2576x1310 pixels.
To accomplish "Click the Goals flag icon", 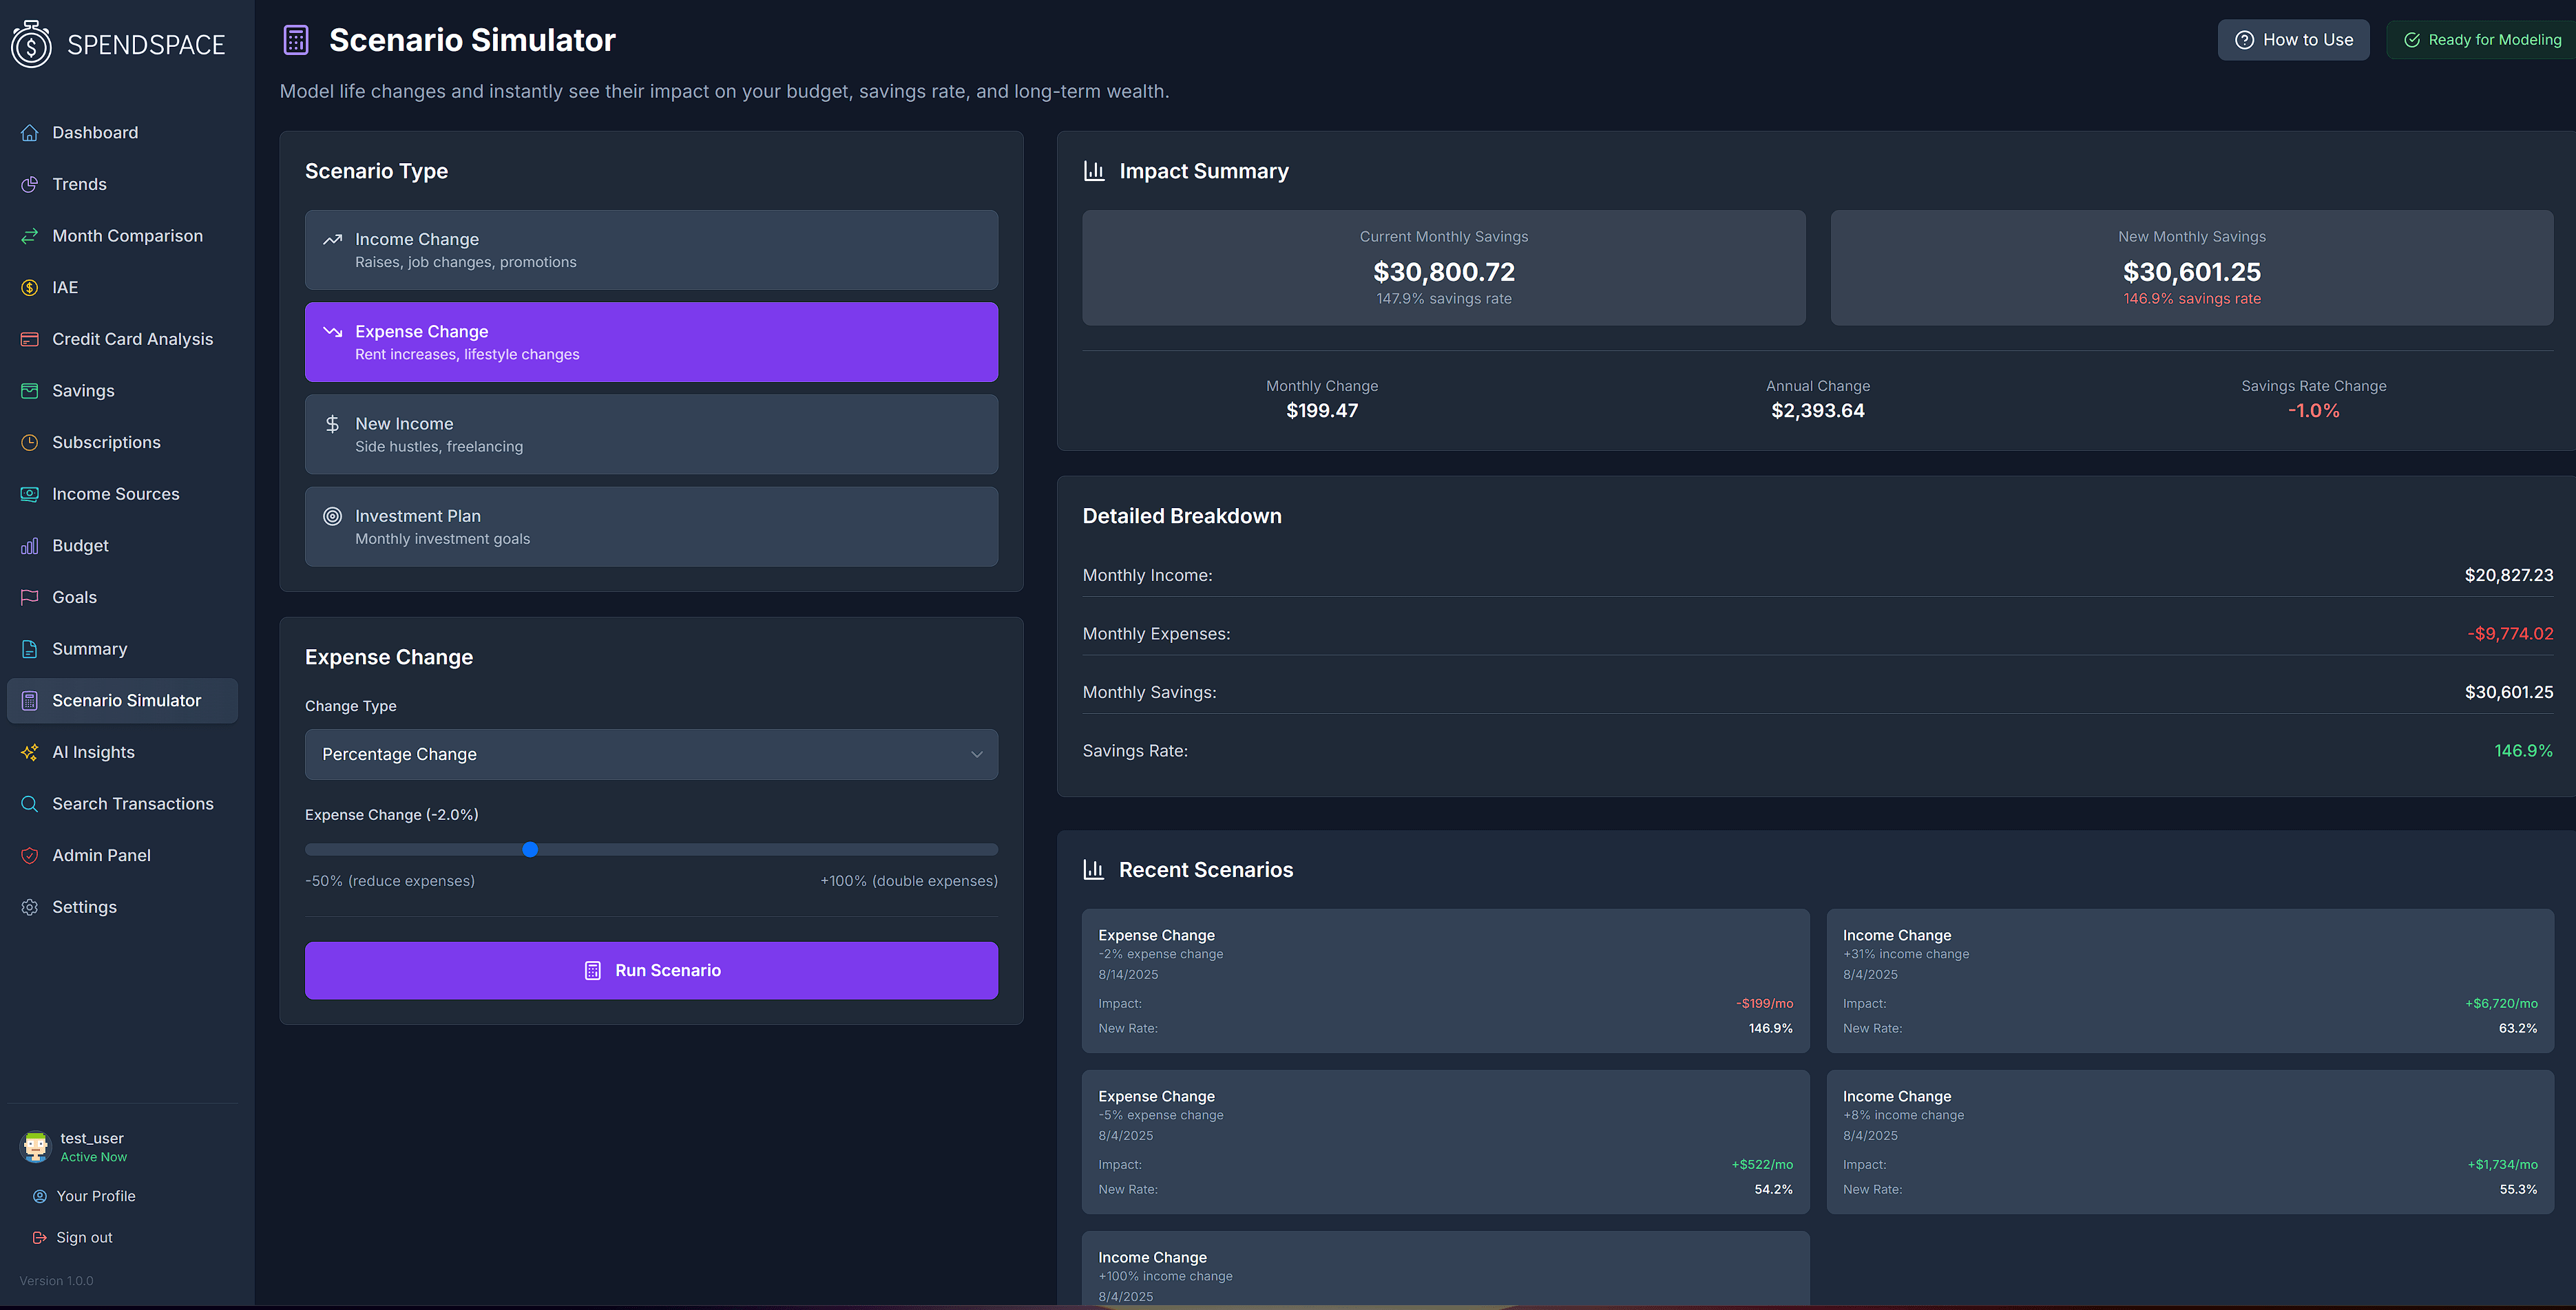I will 30,597.
